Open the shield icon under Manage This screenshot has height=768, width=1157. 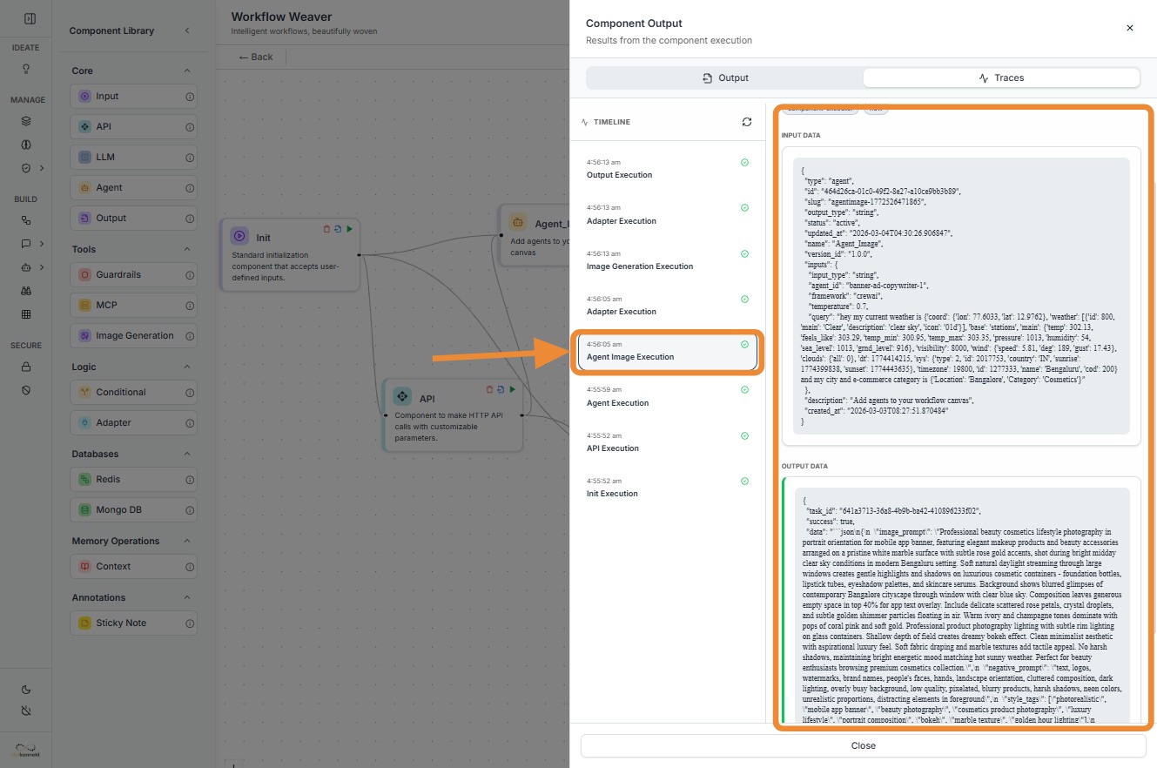pyautogui.click(x=26, y=167)
